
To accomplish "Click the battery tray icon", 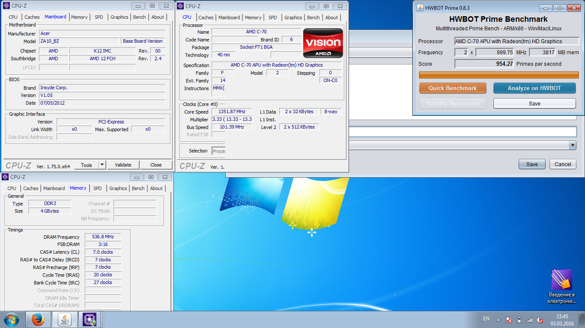I will [519, 319].
